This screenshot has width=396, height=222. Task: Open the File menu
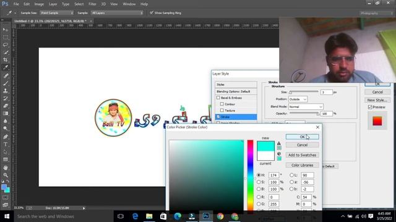coord(16,4)
